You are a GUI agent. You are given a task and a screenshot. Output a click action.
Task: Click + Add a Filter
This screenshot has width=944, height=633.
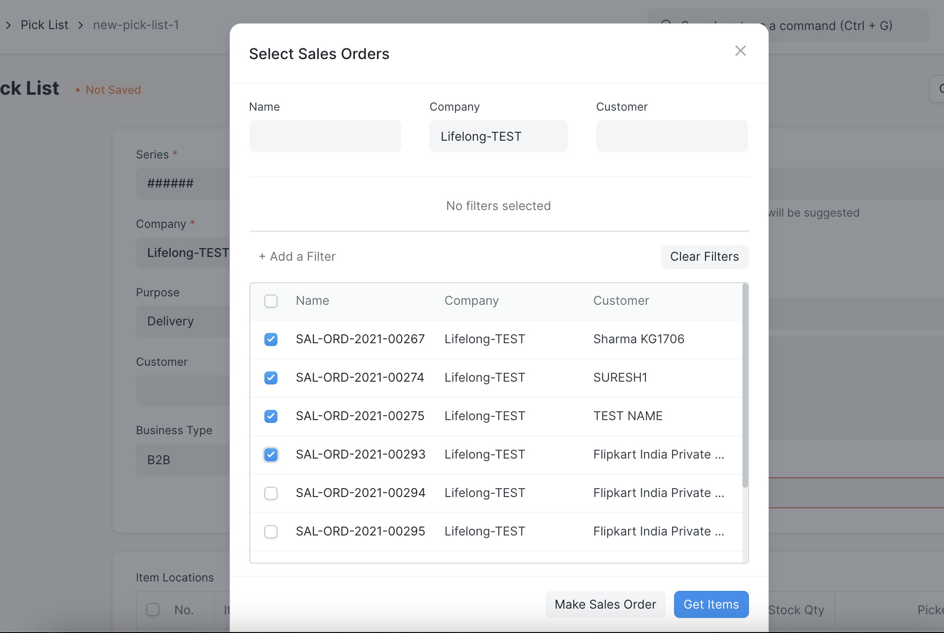click(297, 256)
